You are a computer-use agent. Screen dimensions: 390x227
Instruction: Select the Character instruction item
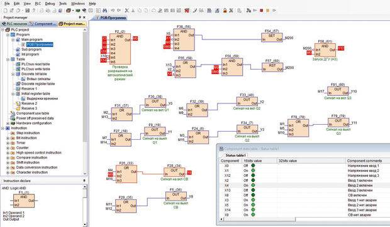[32, 172]
